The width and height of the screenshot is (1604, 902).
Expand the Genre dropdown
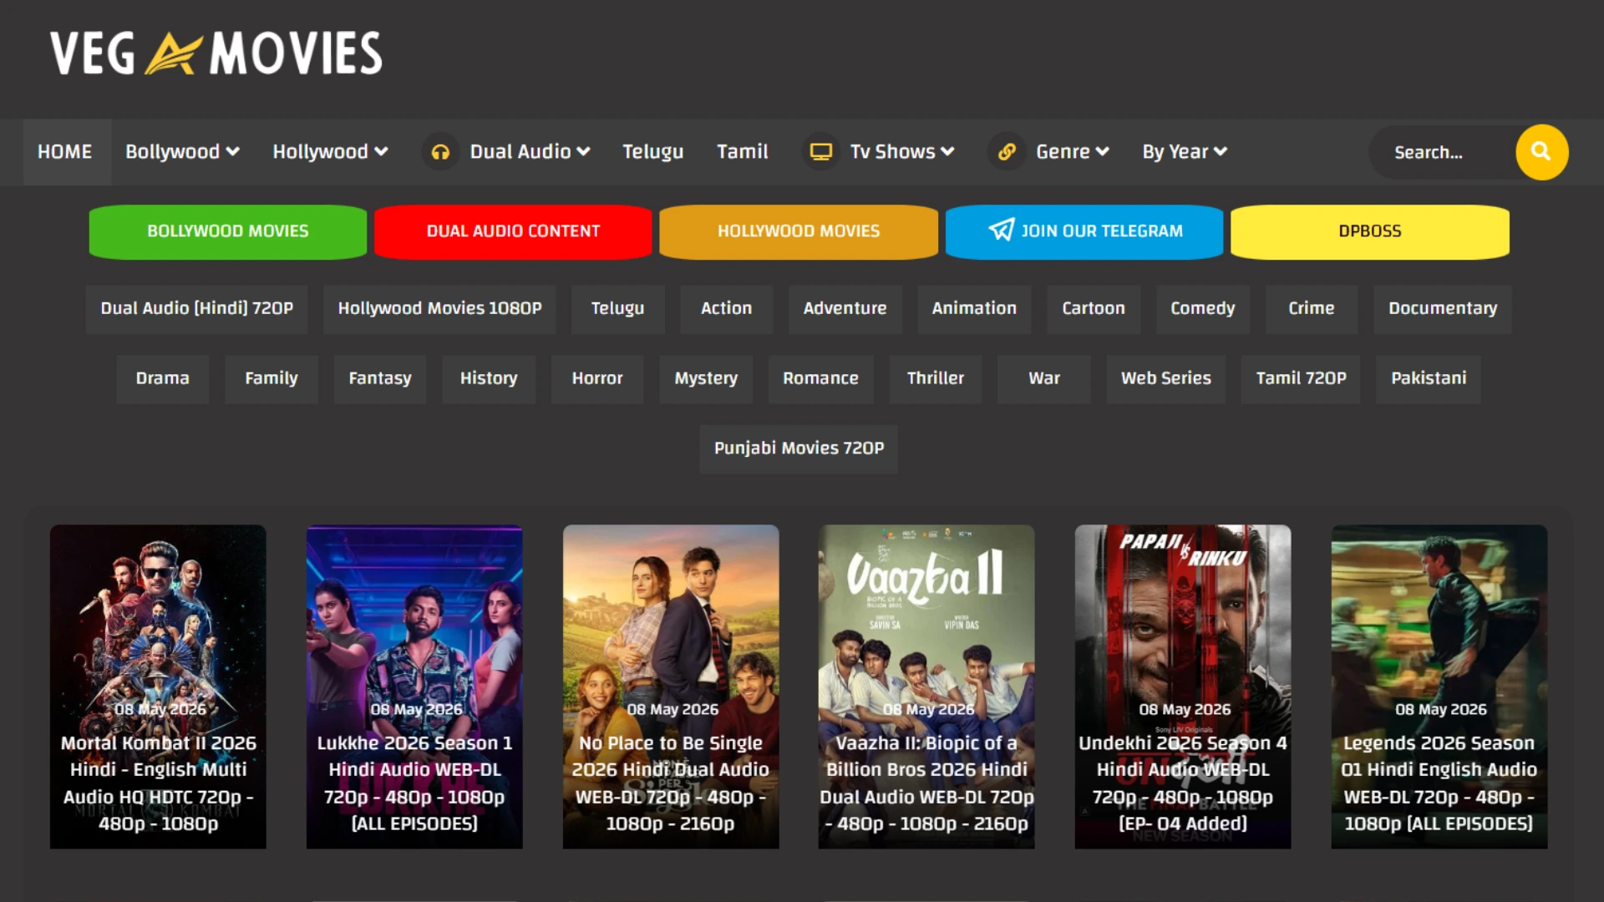(x=1073, y=152)
